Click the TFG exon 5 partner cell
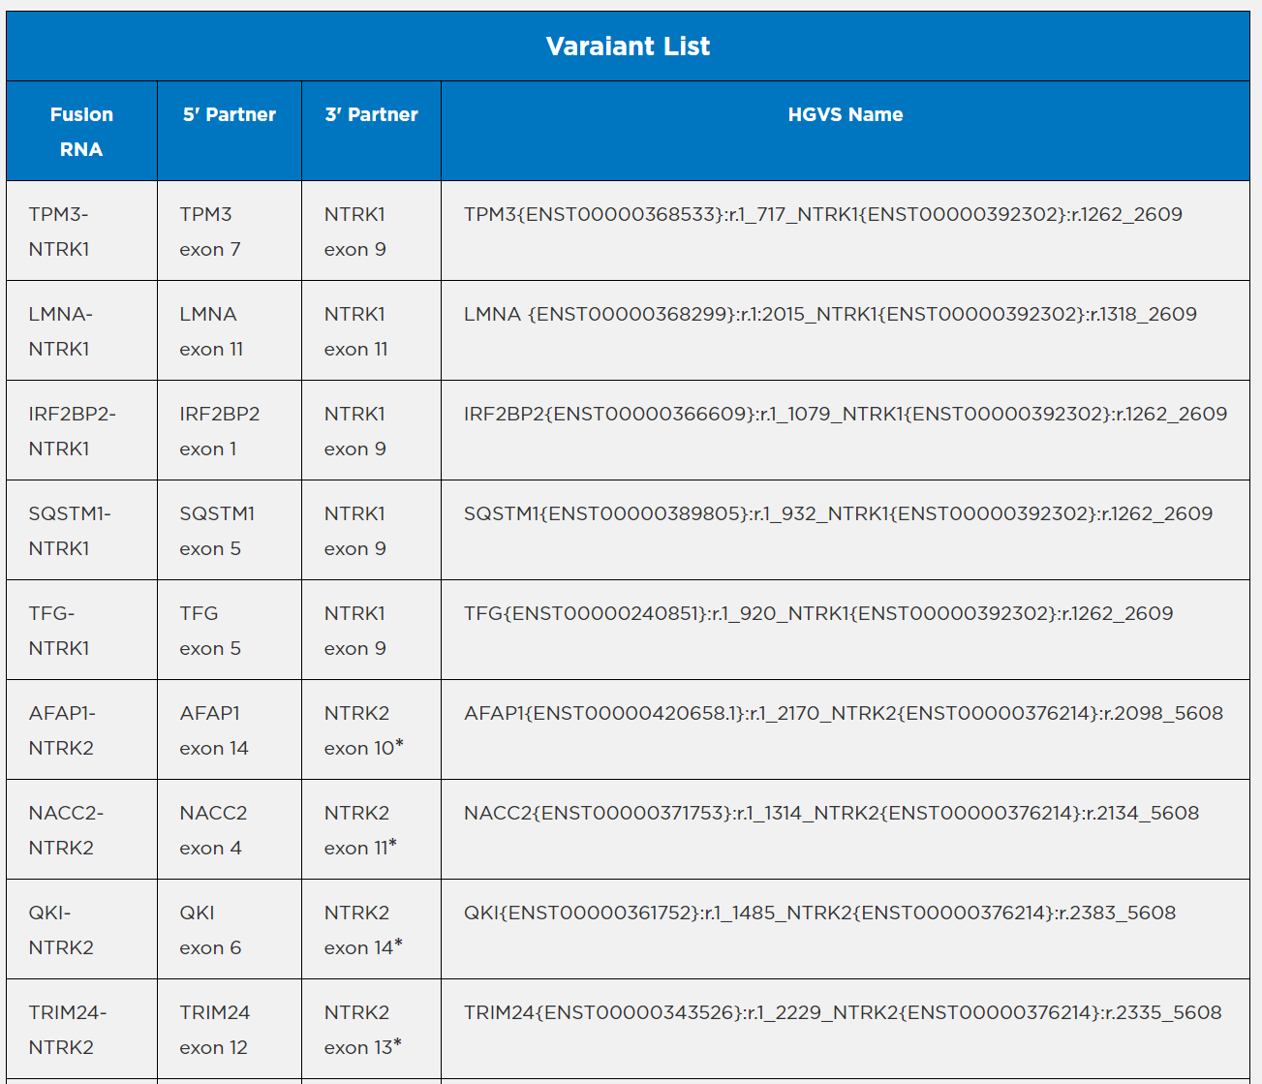Image resolution: width=1262 pixels, height=1084 pixels. point(210,631)
